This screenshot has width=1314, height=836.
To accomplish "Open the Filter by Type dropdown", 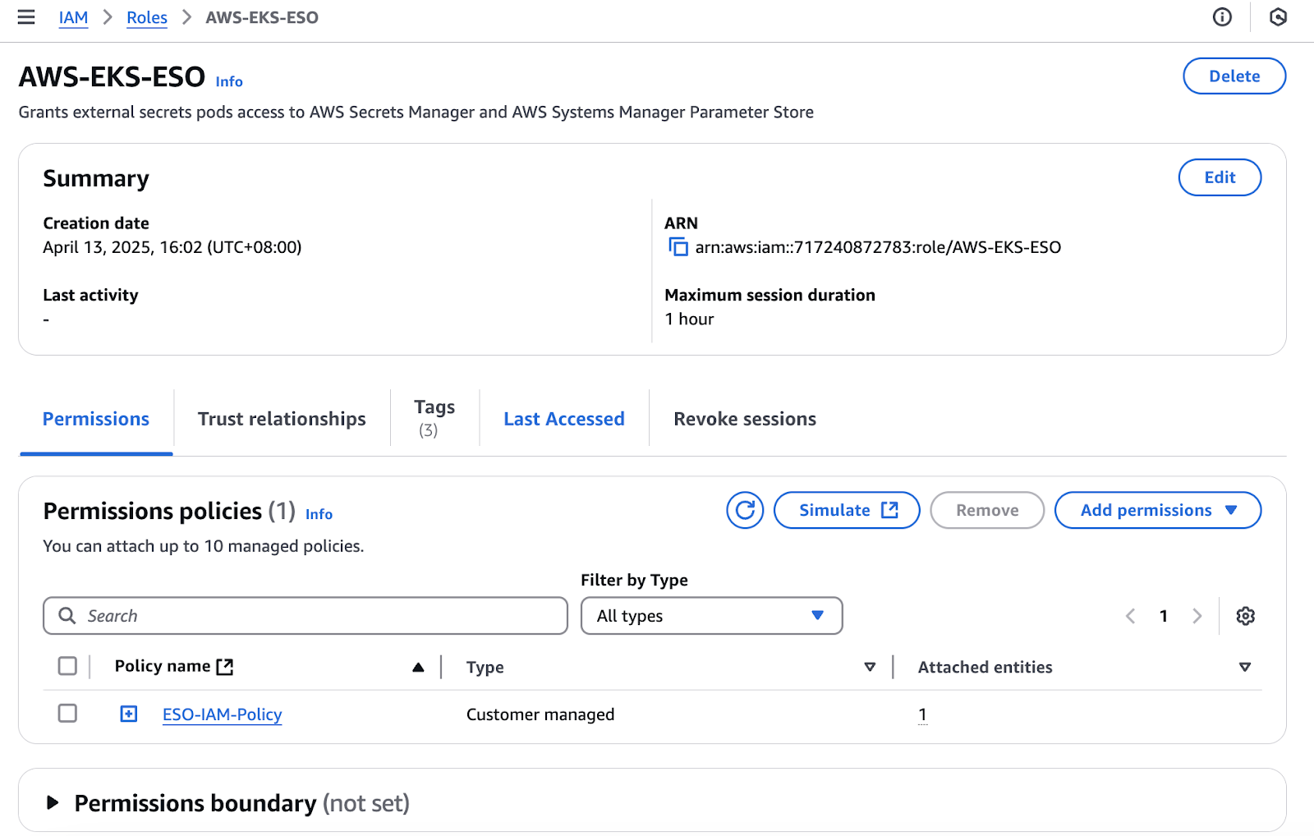I will point(711,616).
